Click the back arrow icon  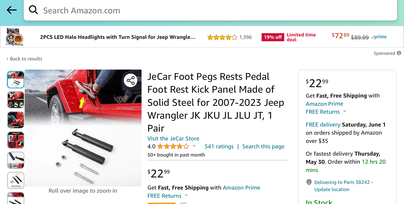pyautogui.click(x=12, y=10)
